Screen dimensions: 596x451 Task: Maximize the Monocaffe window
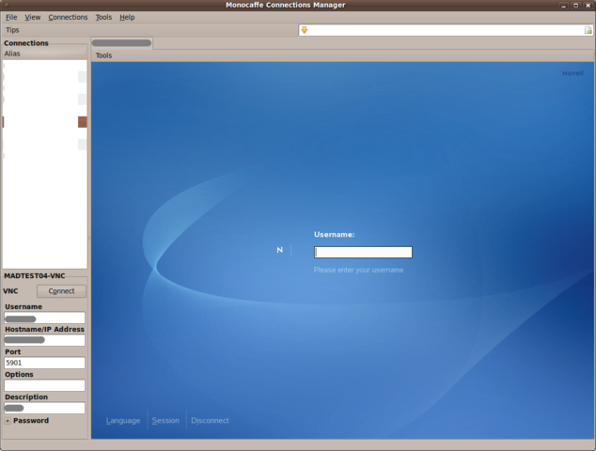pyautogui.click(x=576, y=6)
